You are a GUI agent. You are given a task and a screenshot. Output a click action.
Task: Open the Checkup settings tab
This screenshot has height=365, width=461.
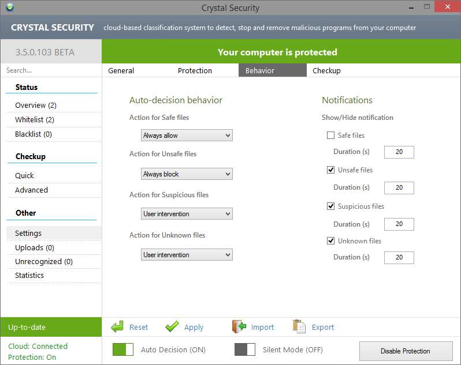point(326,71)
